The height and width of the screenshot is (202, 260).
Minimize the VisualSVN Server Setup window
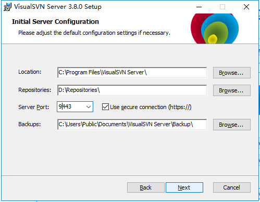coord(199,7)
